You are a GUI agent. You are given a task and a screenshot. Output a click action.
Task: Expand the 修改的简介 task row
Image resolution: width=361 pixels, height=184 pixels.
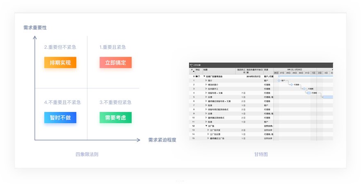pyautogui.click(x=206, y=85)
